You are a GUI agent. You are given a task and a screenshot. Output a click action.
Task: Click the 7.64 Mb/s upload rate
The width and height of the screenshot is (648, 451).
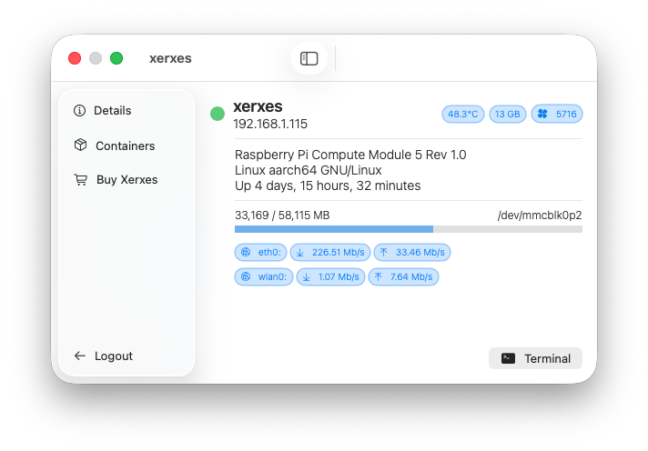click(x=411, y=276)
